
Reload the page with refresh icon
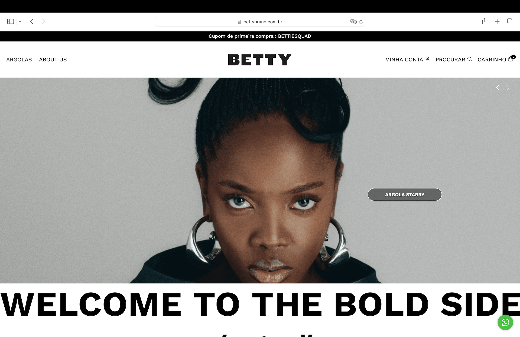pos(361,22)
